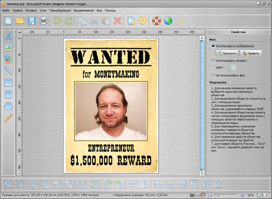The width and height of the screenshot is (272, 199).
Task: Select 'Использовать изображение' radio button
Action: 213,46
